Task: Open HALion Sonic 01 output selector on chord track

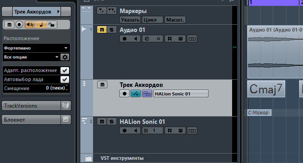Action: tap(181, 94)
